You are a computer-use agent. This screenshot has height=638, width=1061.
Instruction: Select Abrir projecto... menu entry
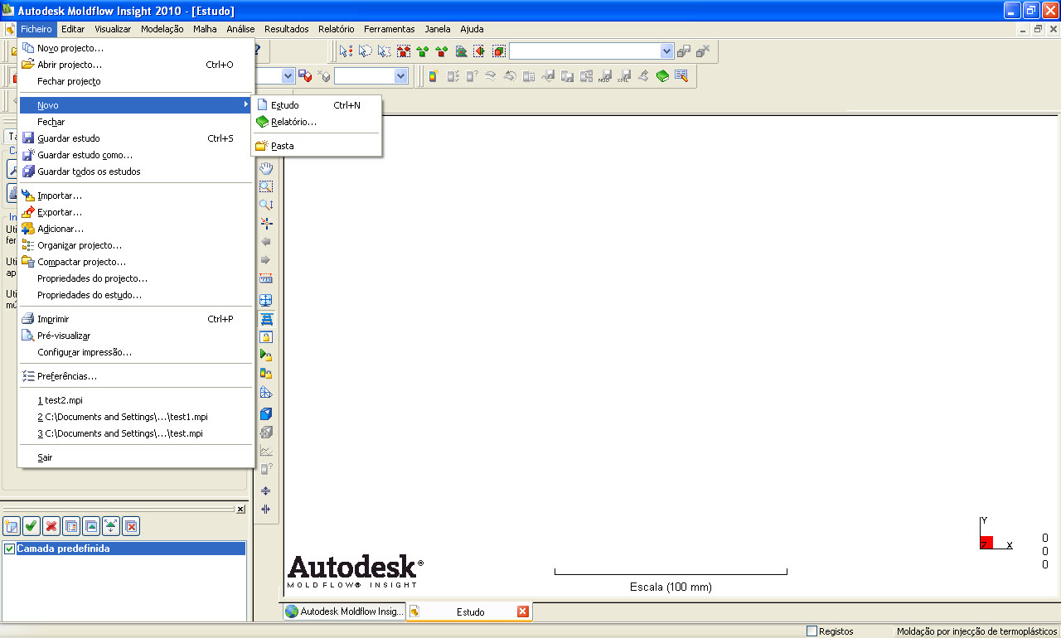pos(136,65)
